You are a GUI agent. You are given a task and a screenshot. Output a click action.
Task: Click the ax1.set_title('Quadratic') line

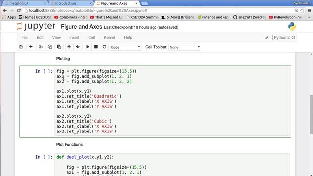pyautogui.click(x=89, y=96)
